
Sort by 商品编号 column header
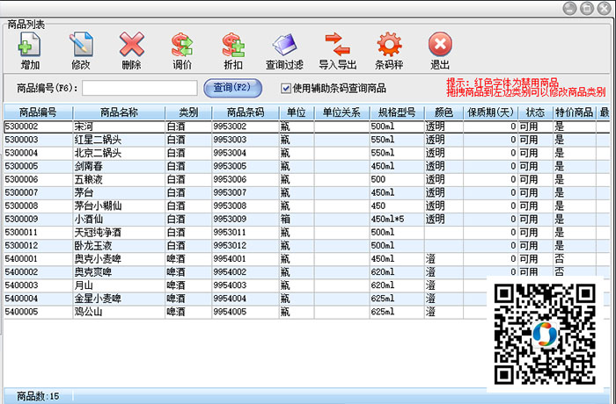tap(38, 112)
